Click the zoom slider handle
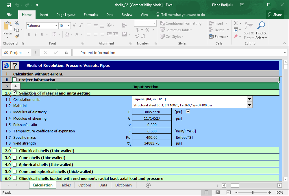The height and width of the screenshot is (196, 289). tap(253, 192)
